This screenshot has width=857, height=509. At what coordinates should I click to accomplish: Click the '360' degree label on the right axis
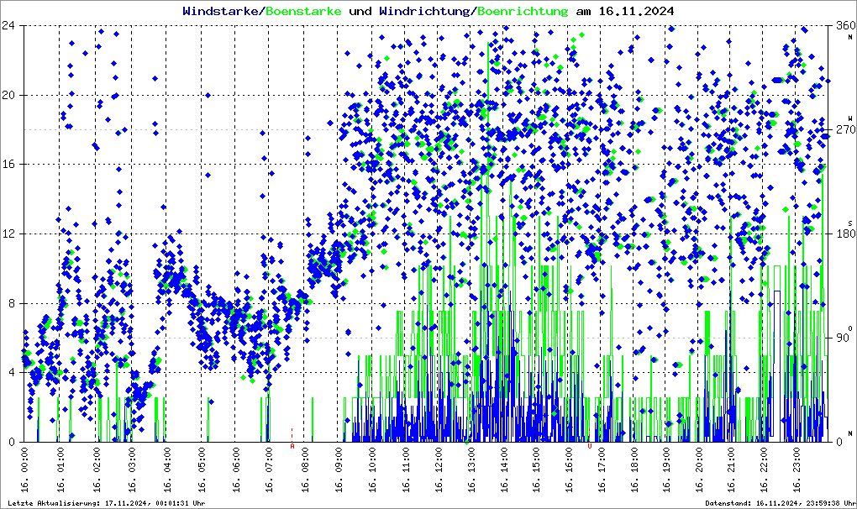click(x=843, y=25)
